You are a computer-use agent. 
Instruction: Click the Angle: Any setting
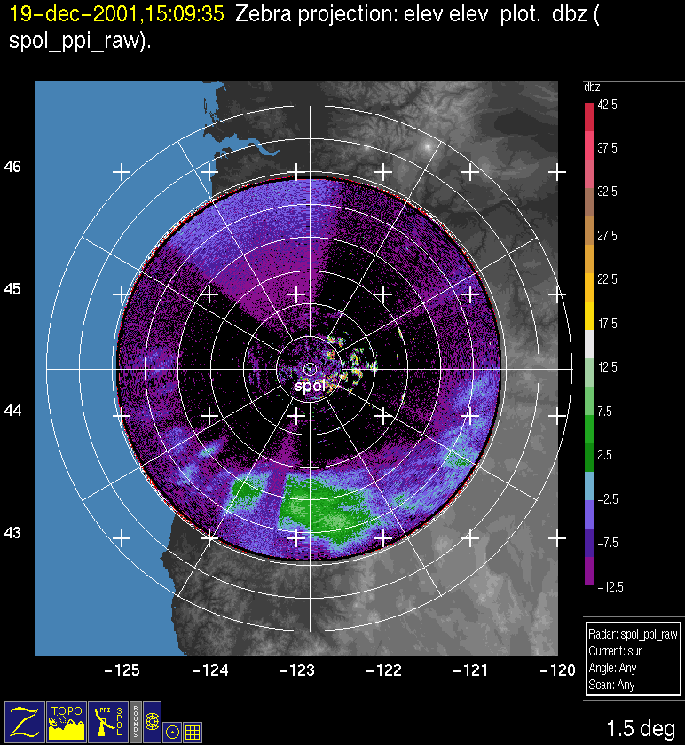point(612,669)
